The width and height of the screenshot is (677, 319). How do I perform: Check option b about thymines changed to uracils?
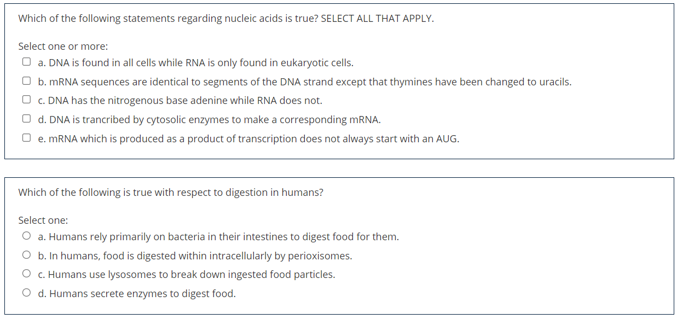pos(26,80)
